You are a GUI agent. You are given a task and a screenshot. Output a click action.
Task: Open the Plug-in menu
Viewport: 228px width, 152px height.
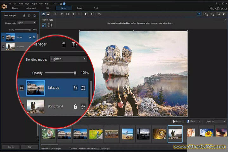34,4
